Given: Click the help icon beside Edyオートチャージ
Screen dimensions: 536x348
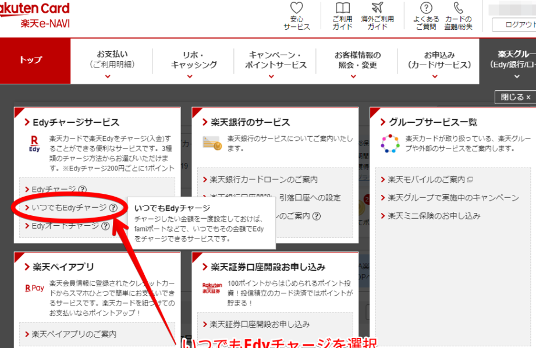Looking at the screenshot, I should point(105,226).
